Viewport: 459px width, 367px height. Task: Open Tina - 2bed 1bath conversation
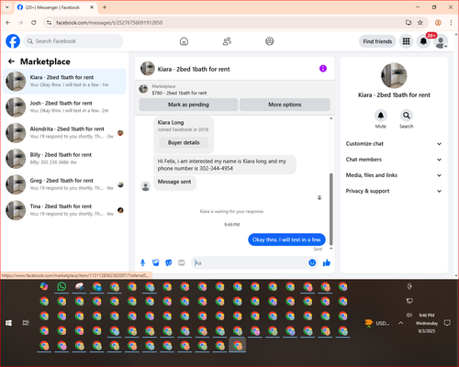pos(64,210)
